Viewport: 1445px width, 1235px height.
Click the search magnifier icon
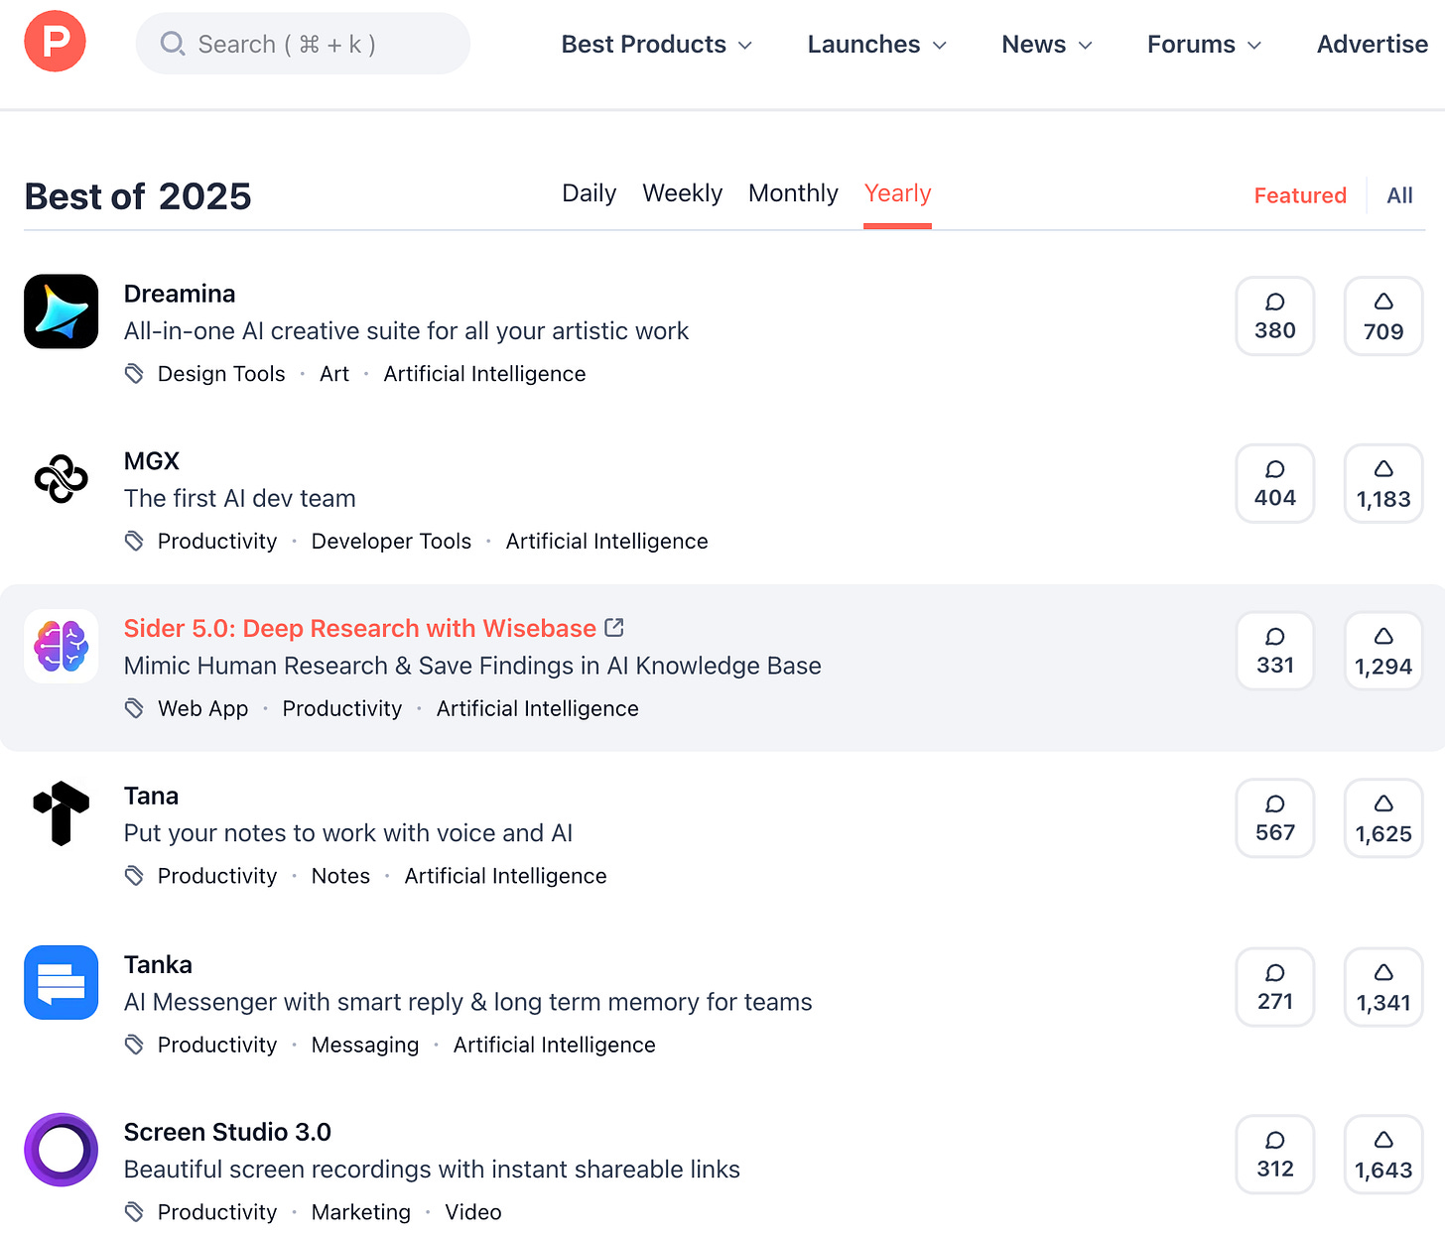coord(173,44)
